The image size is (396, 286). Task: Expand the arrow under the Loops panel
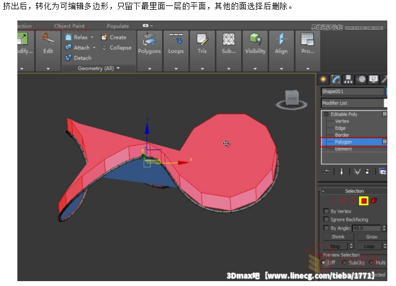coord(176,69)
